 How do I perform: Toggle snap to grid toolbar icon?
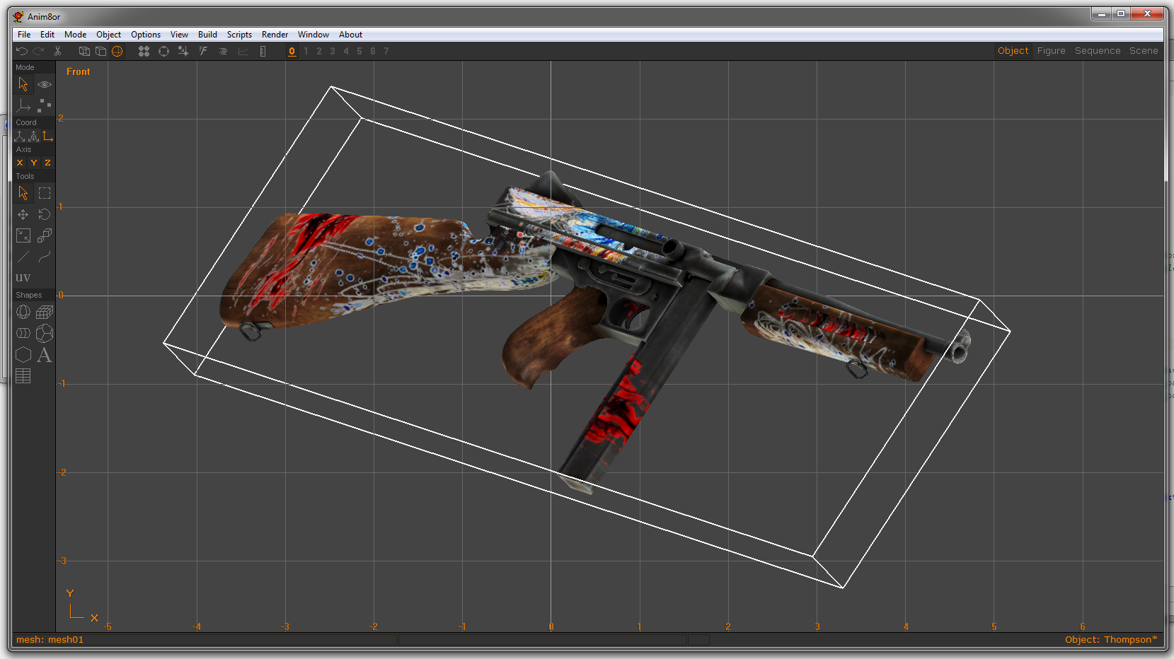pyautogui.click(x=183, y=51)
